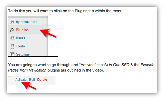The image size is (164, 100).
Task: Click the red arrow pointing at Plugins
Action: tap(48, 33)
